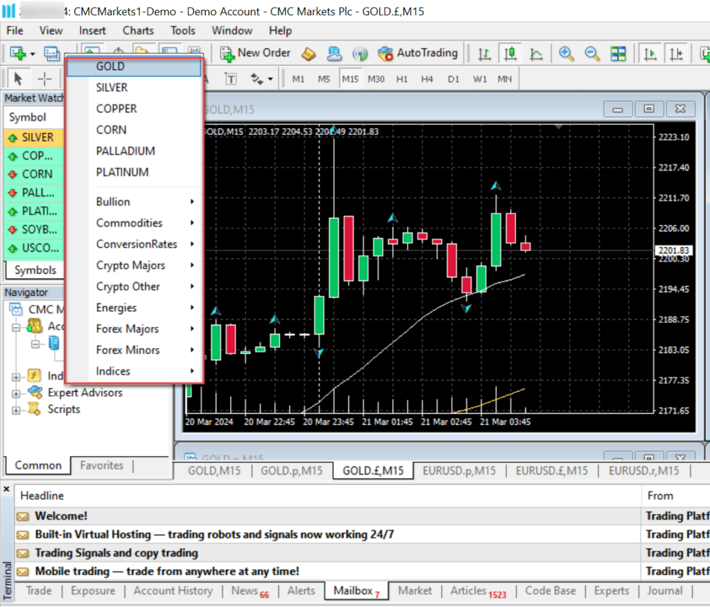The width and height of the screenshot is (710, 607).
Task: Click the New Order button
Action: click(255, 53)
